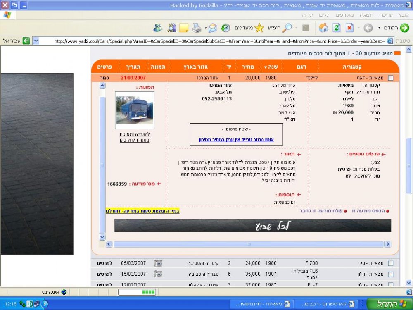
Task: Click the blue bus photo thumbnail
Action: point(135,110)
